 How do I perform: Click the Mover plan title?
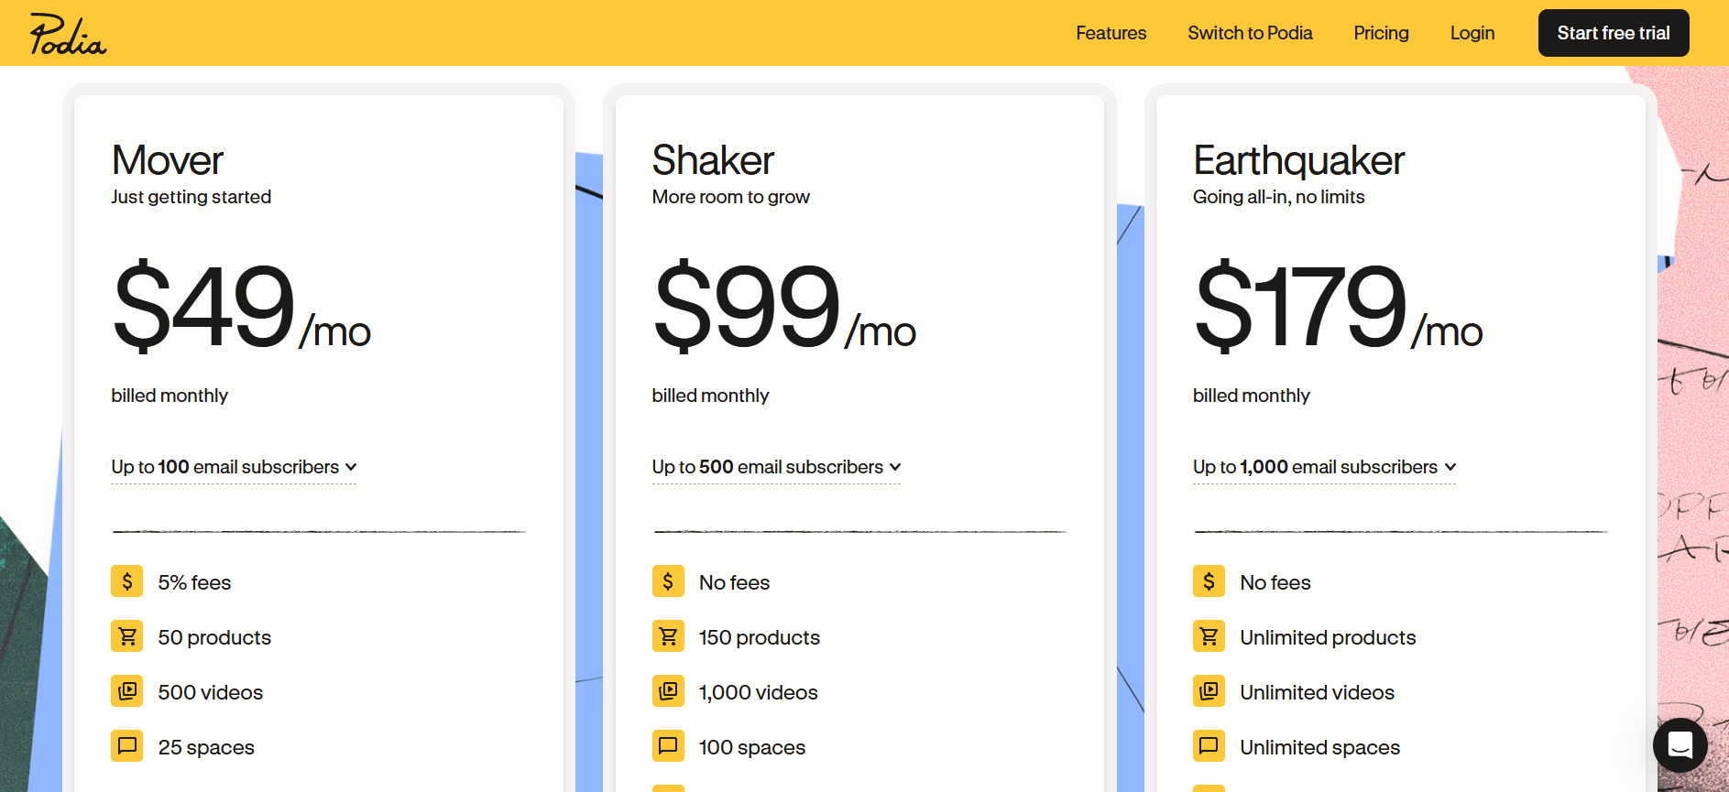point(167,160)
